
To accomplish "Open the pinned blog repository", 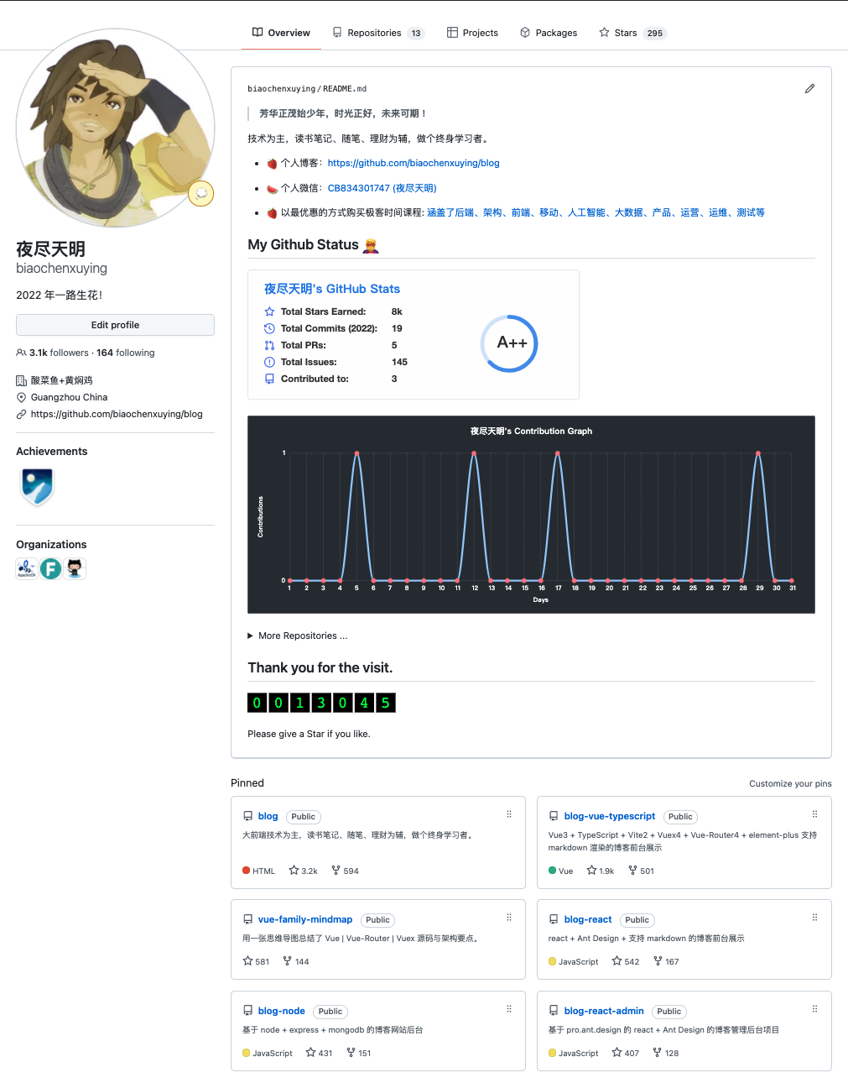I will coord(268,816).
